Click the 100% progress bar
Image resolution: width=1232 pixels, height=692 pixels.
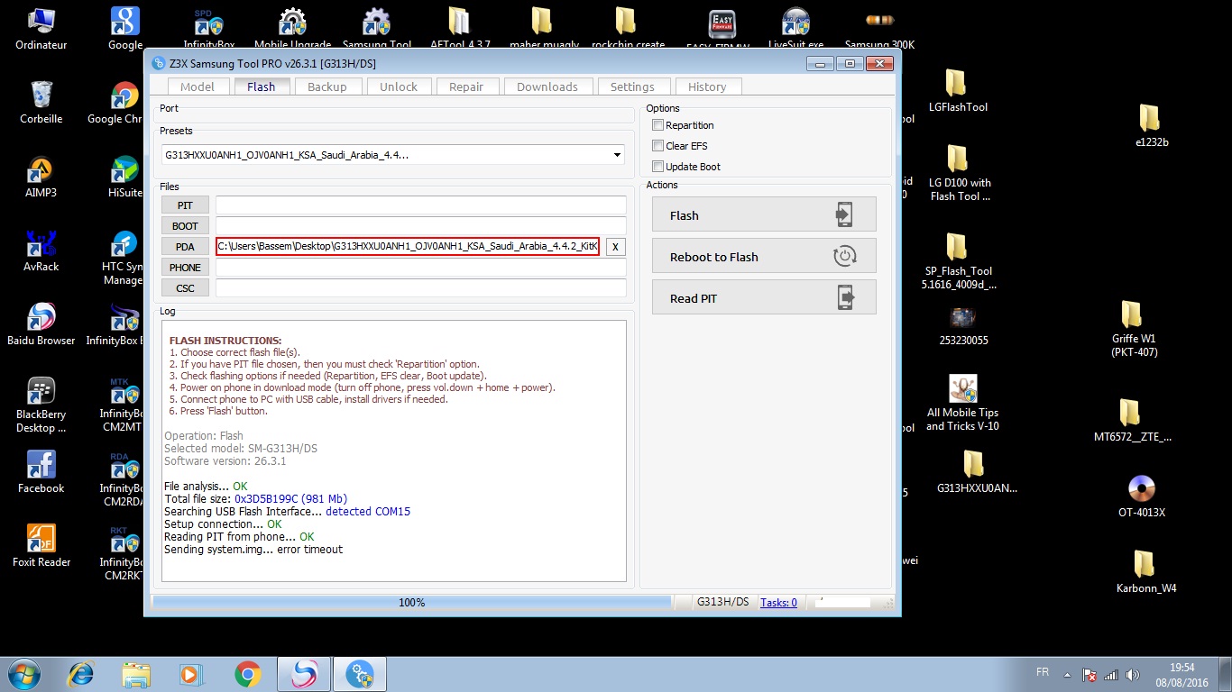pos(411,602)
